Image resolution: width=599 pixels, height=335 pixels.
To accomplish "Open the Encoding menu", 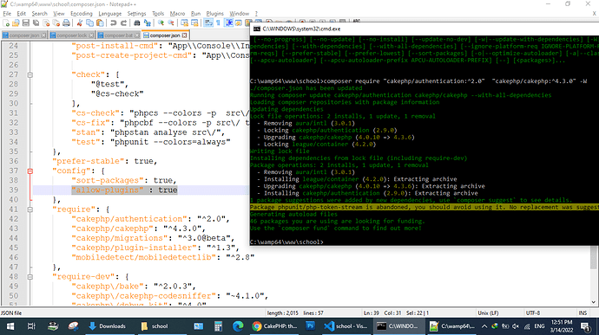I will [82, 13].
